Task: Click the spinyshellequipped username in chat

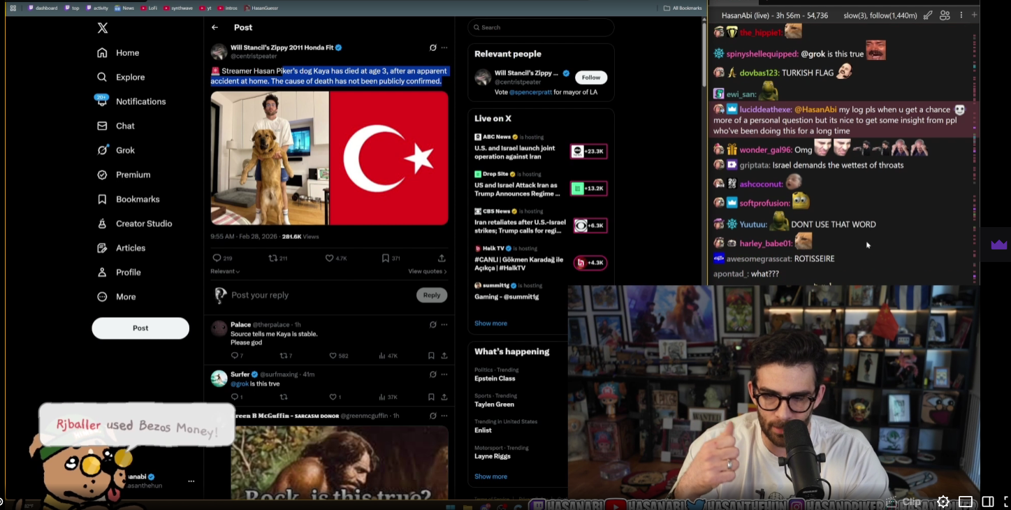Action: [762, 54]
